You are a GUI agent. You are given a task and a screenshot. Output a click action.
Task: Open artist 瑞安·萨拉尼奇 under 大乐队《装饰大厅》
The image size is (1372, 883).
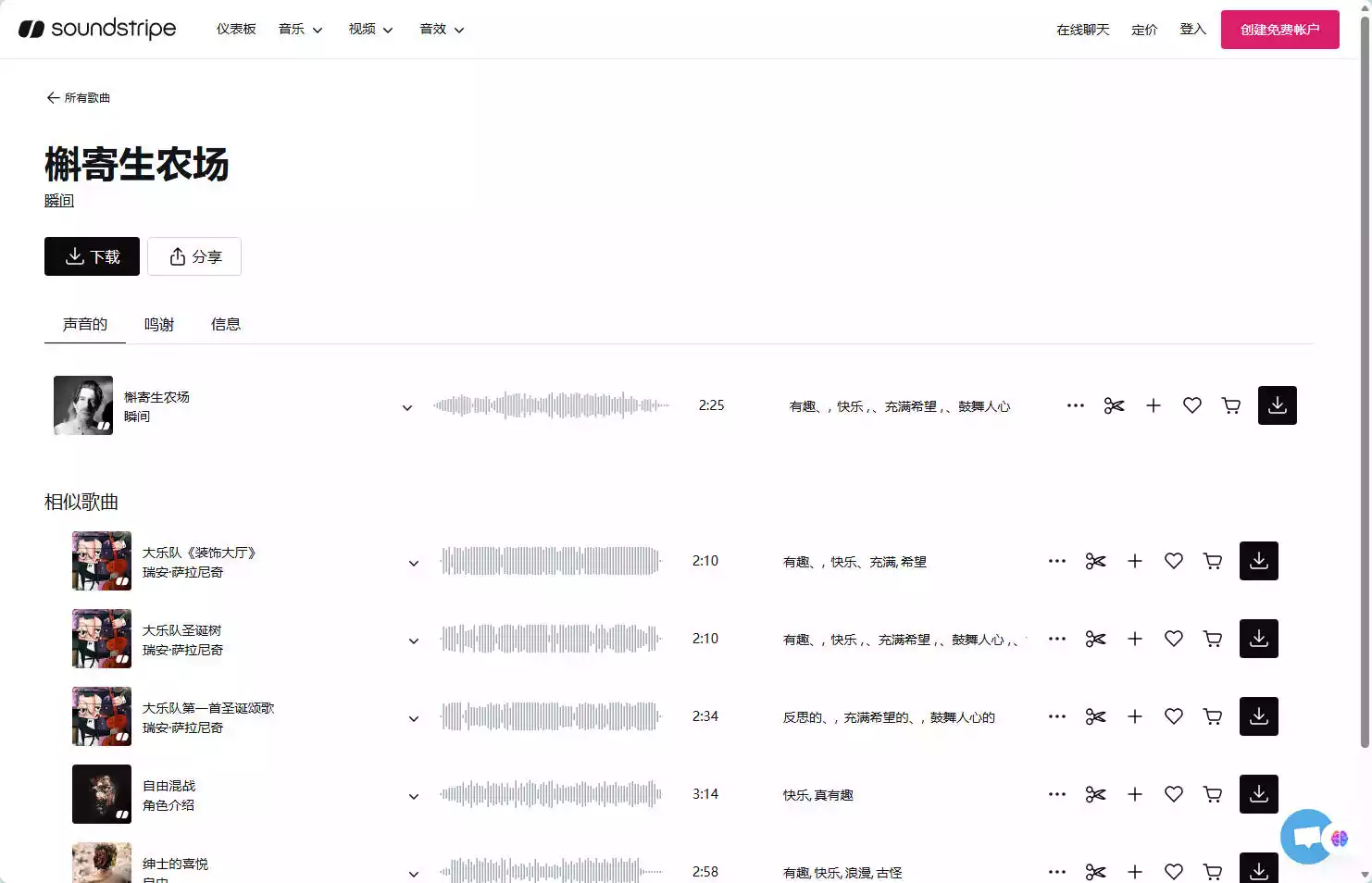(x=182, y=573)
